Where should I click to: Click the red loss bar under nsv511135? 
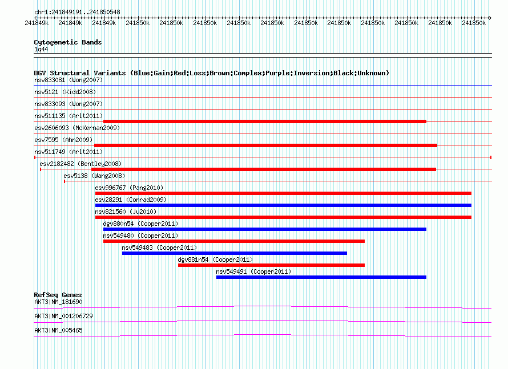pyautogui.click(x=265, y=121)
